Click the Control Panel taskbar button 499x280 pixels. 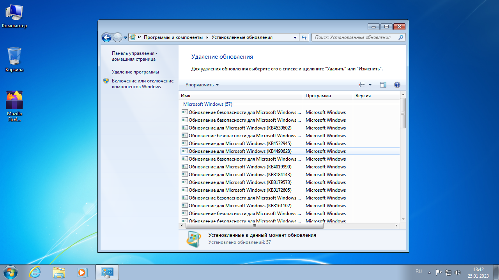[x=107, y=272]
